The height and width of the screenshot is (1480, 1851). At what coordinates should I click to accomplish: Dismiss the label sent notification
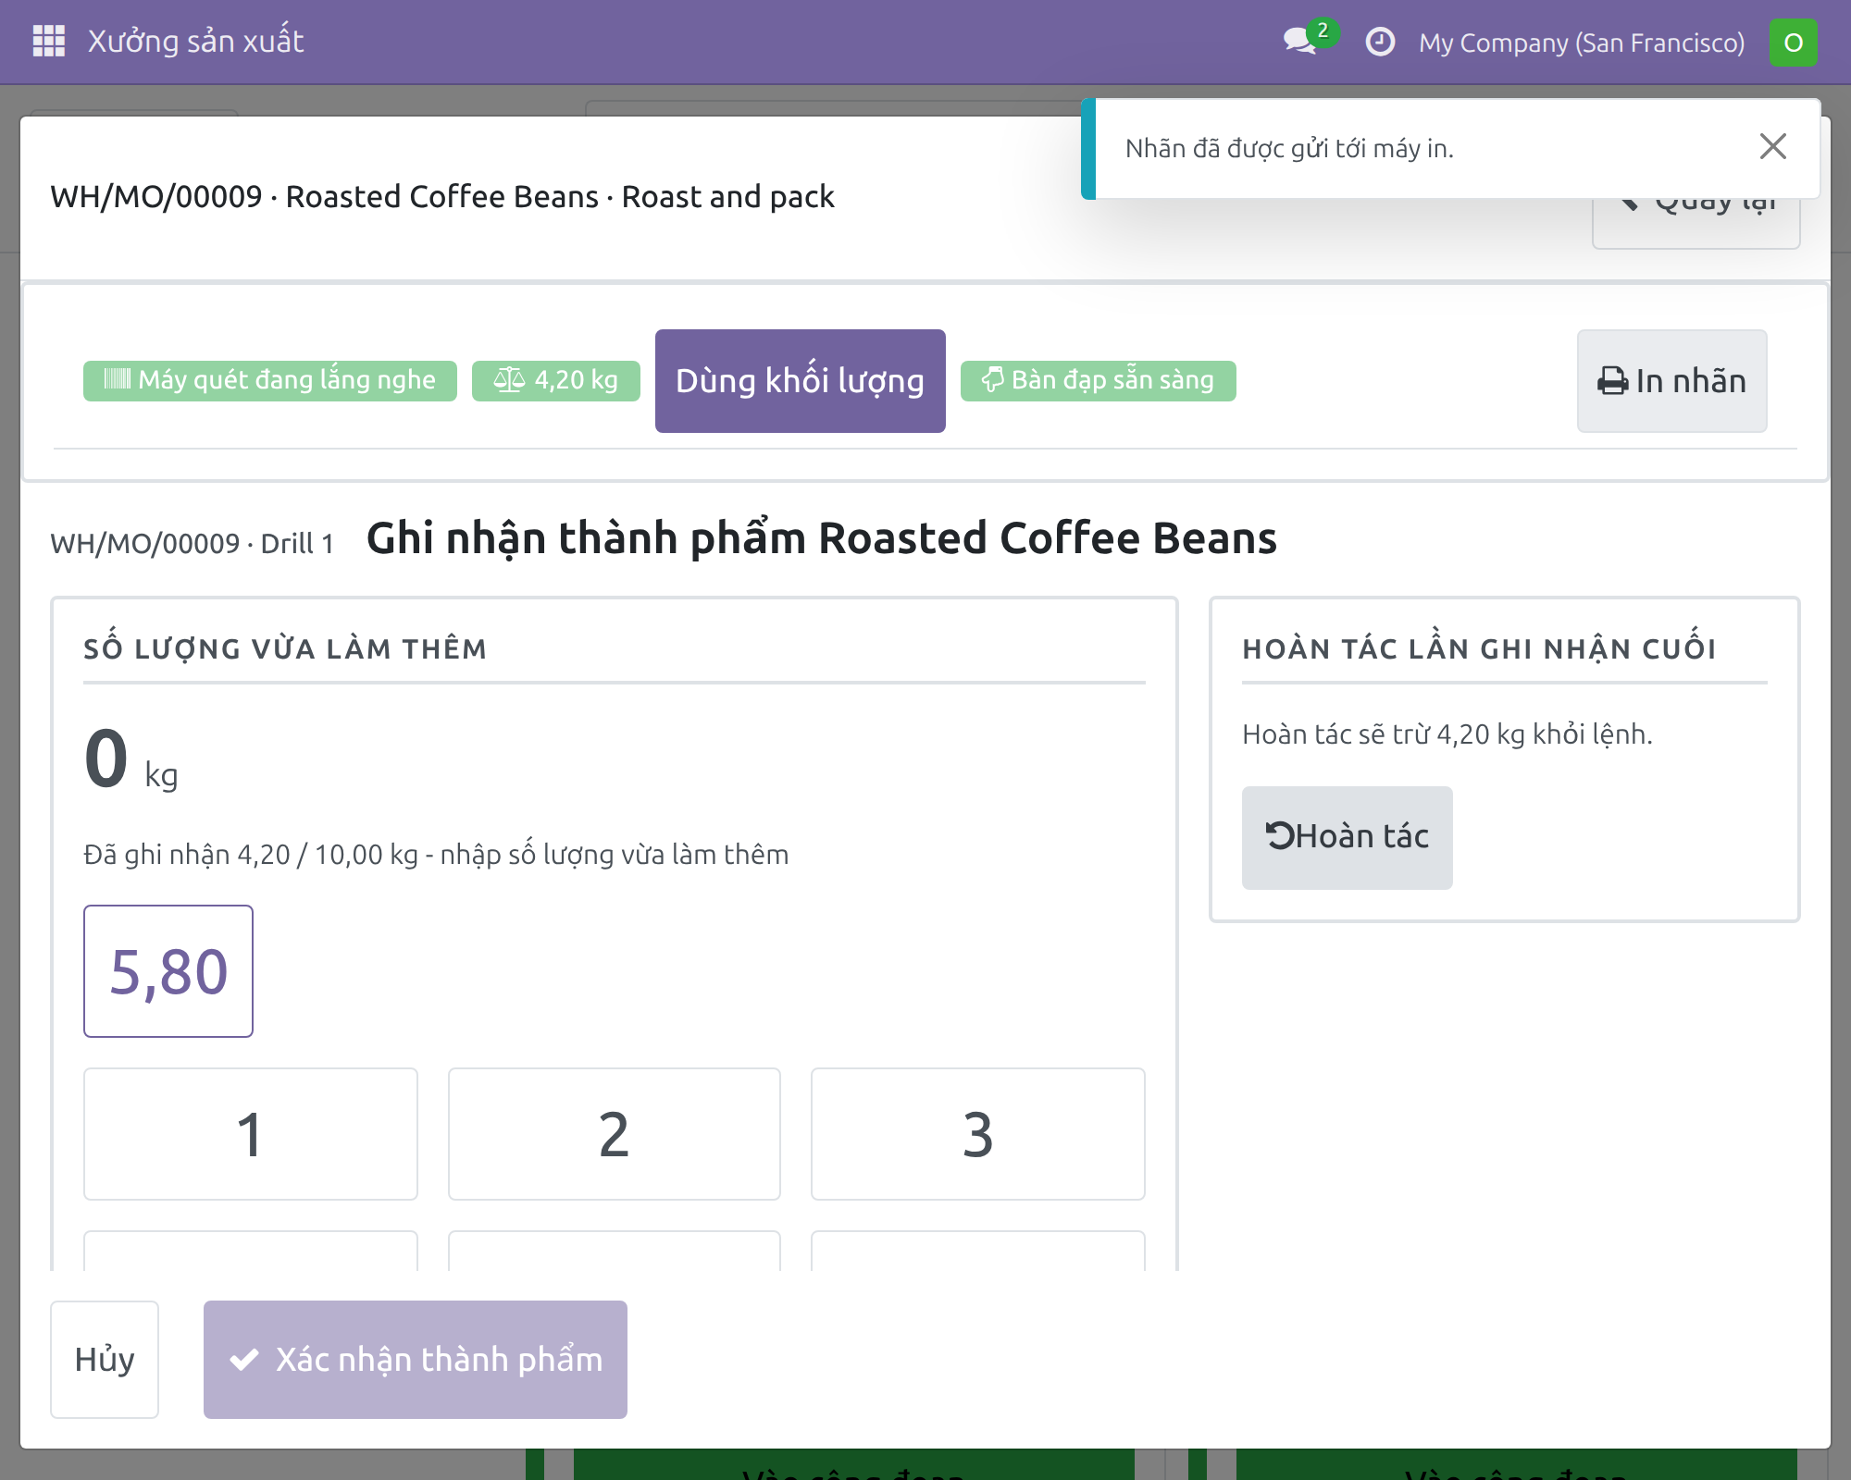[x=1772, y=146]
